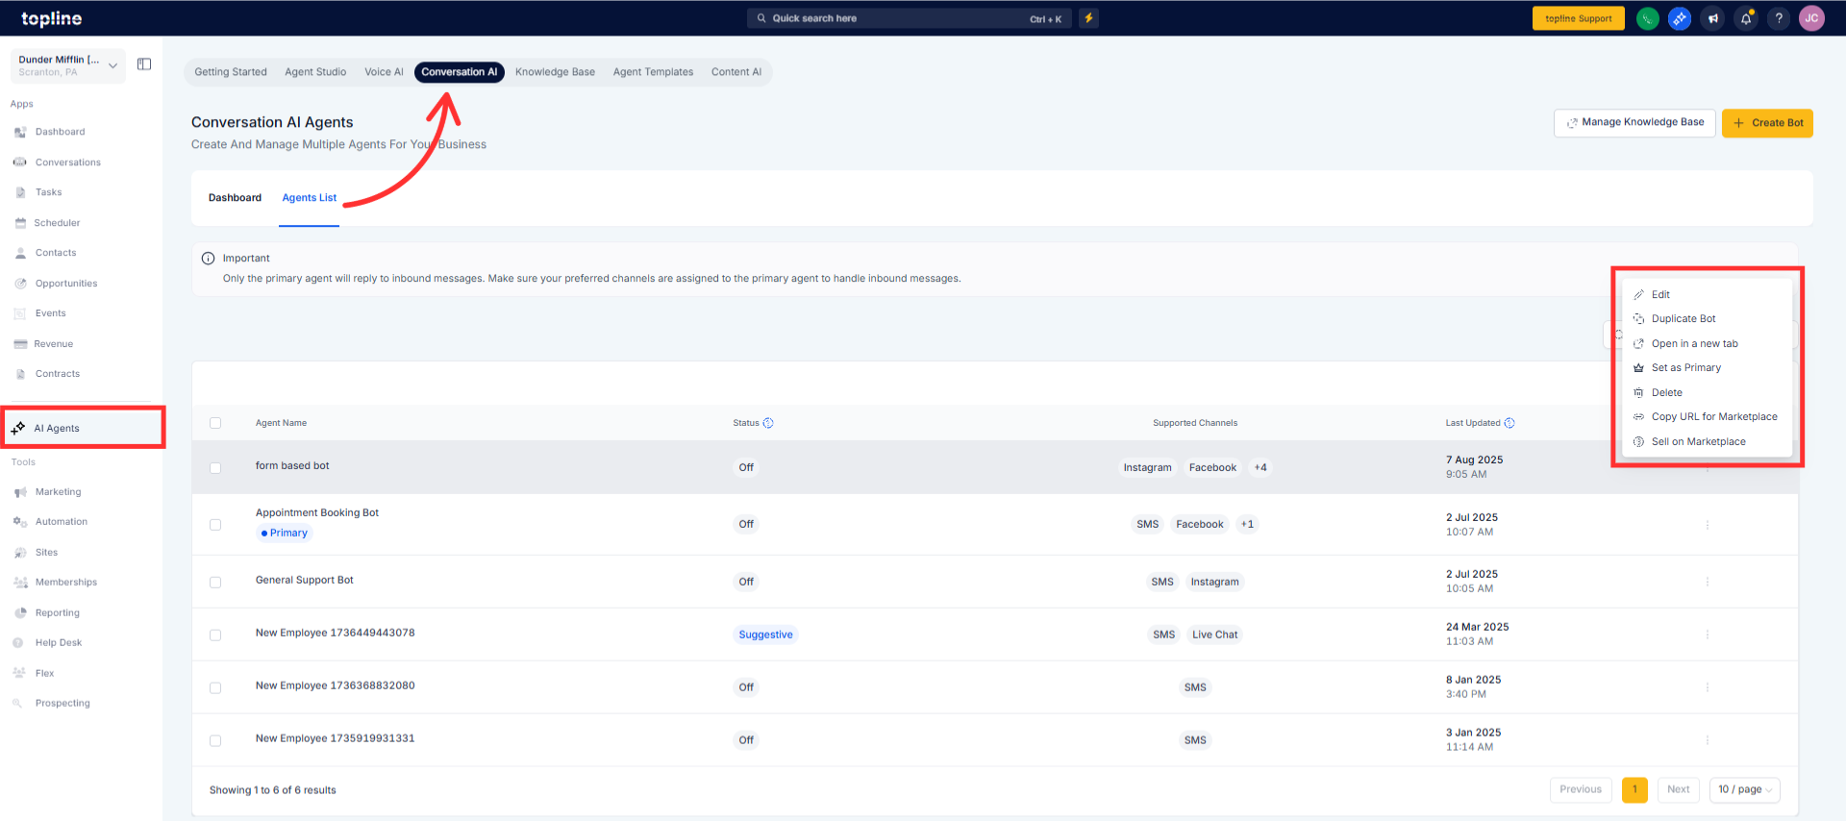This screenshot has height=821, width=1846.
Task: Expand the Dunder Mifflin account switcher
Action: pos(68,65)
